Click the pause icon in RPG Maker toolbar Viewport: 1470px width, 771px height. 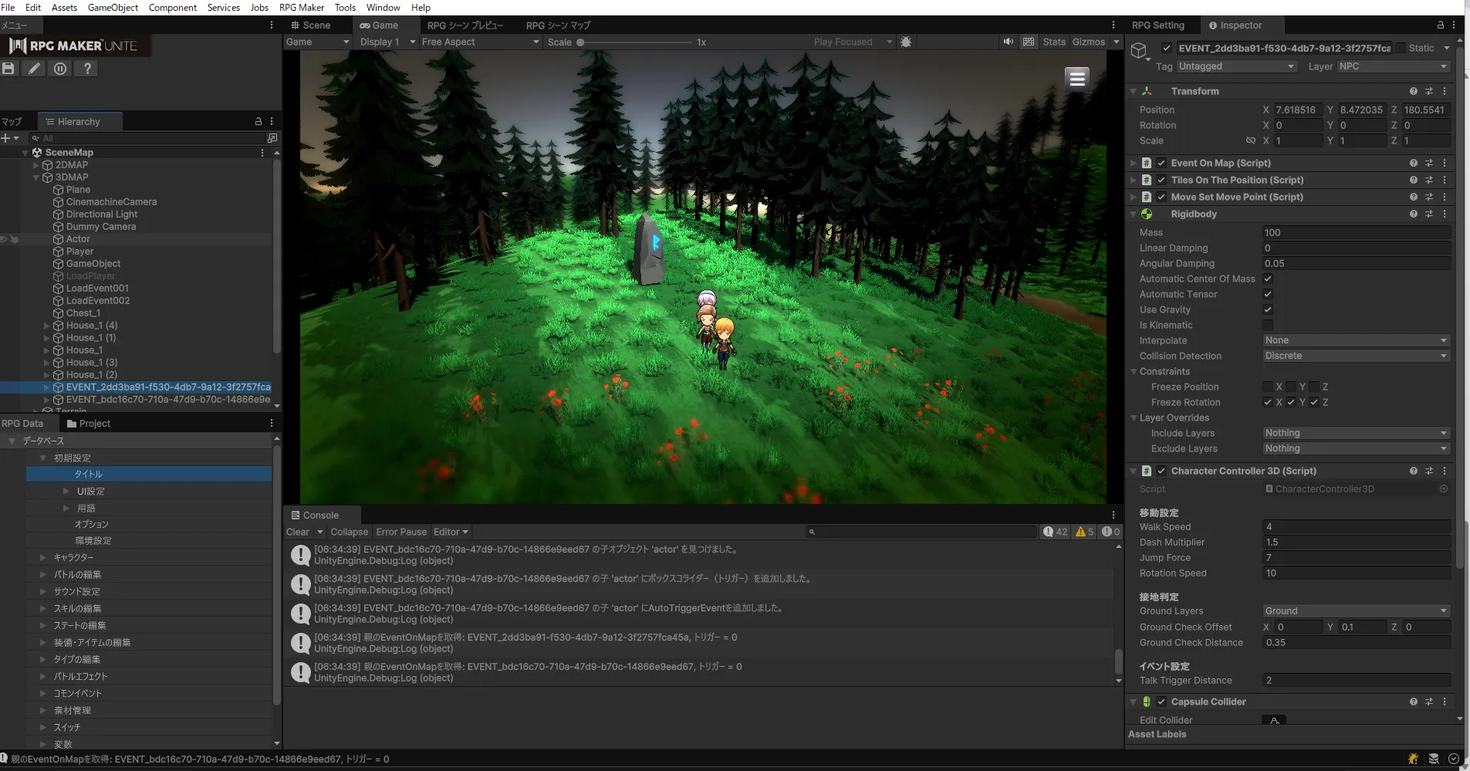[60, 69]
